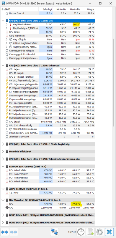This screenshot has width=116, height=238.
Task: Click the clock icon beside GPU D3D kihasználtság
Action: click(x=7, y=125)
